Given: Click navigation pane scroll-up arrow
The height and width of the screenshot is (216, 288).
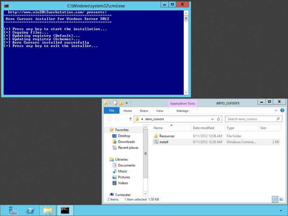Looking at the screenshot, I should tap(145, 127).
